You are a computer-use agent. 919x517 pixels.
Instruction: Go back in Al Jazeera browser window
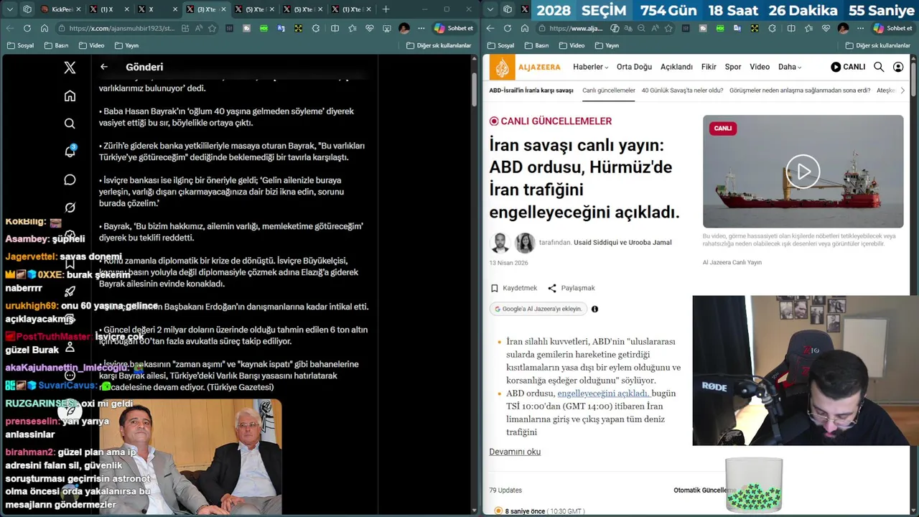click(x=490, y=28)
